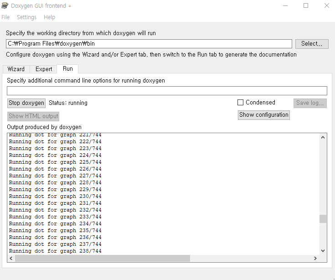Click Show configuration button
Viewport: 335px width, 280px height.
coord(264,115)
